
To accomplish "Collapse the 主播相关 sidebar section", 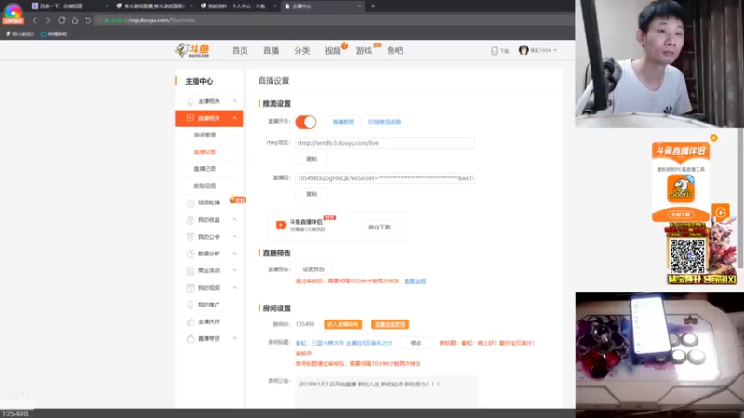I will [x=234, y=101].
